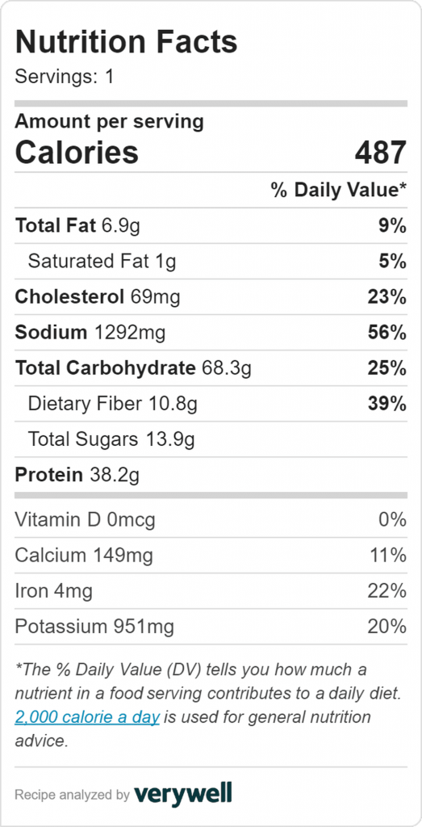The width and height of the screenshot is (422, 827).
Task: Open the "2,000 calorie a day" link
Action: pos(87,717)
